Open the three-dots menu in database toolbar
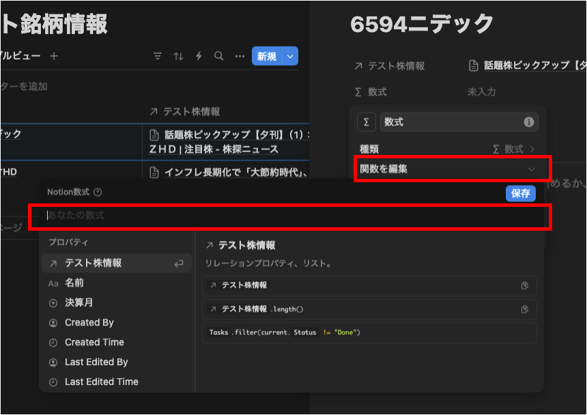Viewport: 587px width, 415px height. [240, 56]
